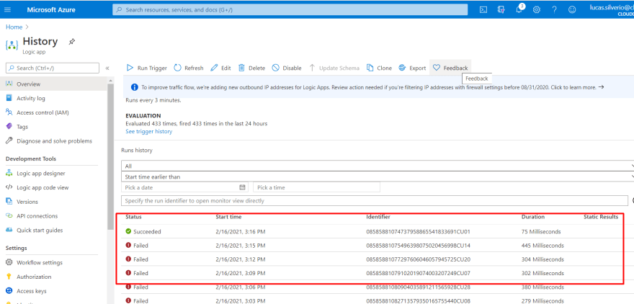Click the Run Trigger button
Image resolution: width=634 pixels, height=304 pixels.
click(147, 68)
